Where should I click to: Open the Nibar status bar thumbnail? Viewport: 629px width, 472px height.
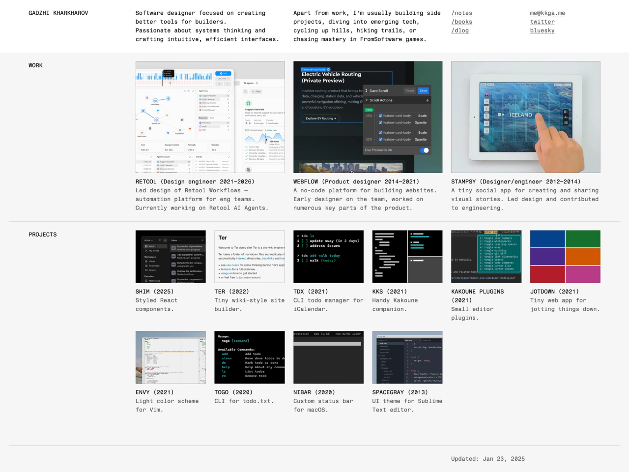(329, 357)
